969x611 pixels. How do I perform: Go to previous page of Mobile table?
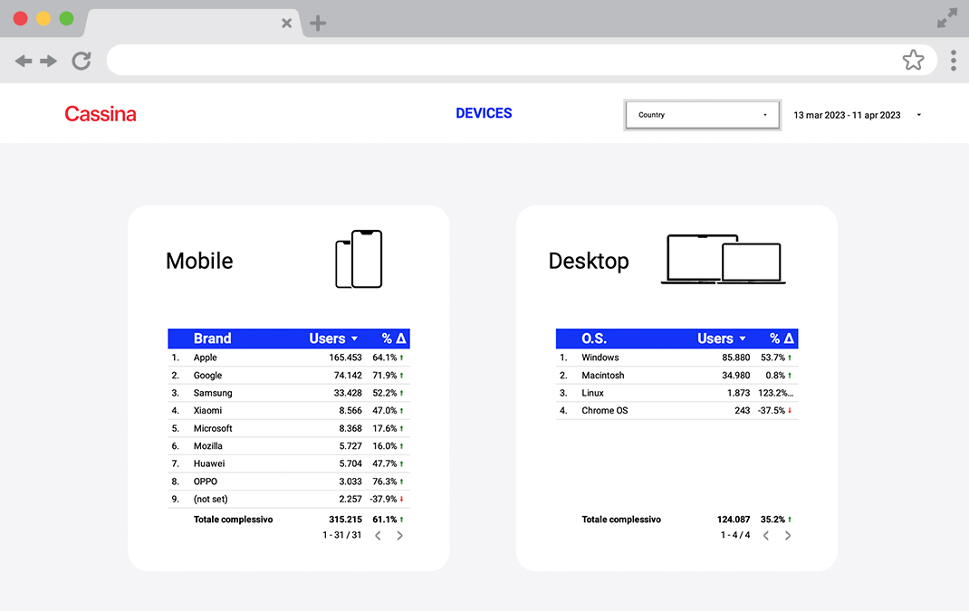click(379, 536)
